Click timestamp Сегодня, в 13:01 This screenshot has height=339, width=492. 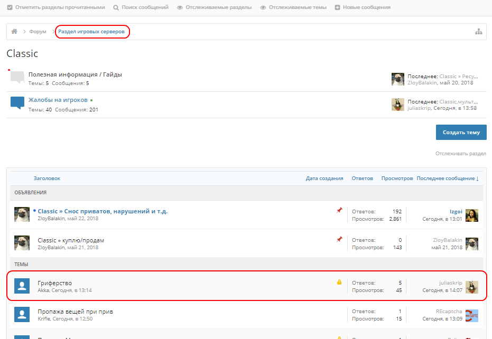click(442, 219)
